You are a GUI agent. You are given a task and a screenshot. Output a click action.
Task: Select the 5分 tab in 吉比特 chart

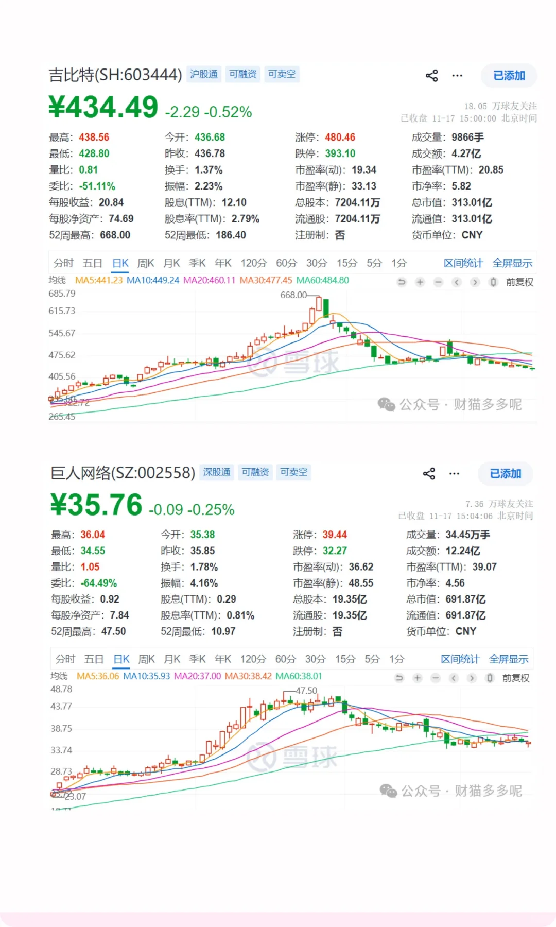[374, 263]
